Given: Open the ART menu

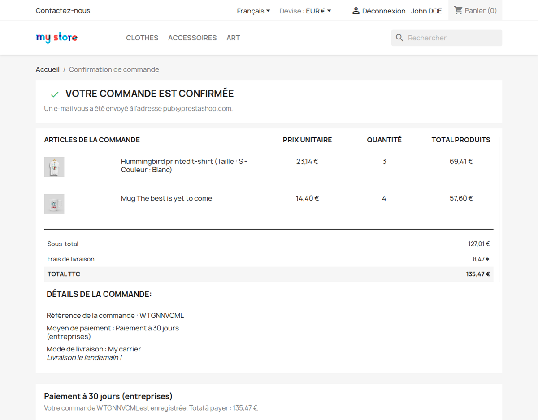Looking at the screenshot, I should (233, 38).
